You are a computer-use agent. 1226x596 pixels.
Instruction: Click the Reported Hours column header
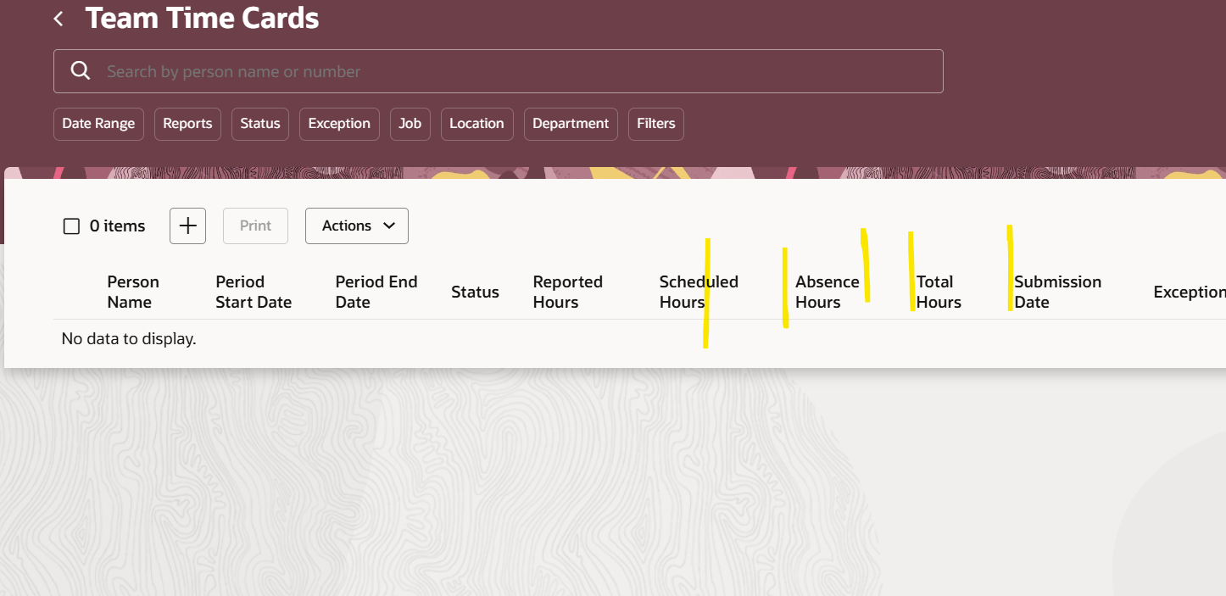[567, 292]
